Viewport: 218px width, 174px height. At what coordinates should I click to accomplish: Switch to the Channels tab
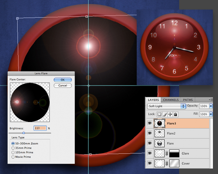pyautogui.click(x=170, y=100)
